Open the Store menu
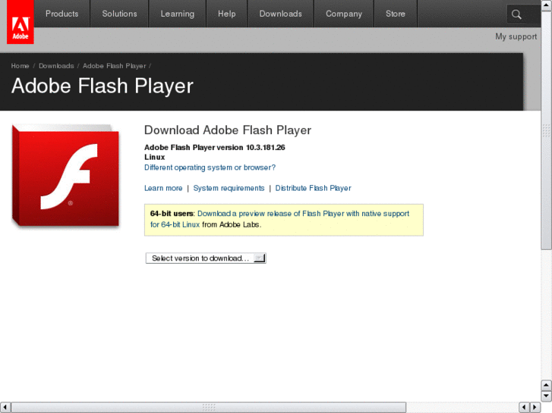552x413 pixels. coord(396,14)
